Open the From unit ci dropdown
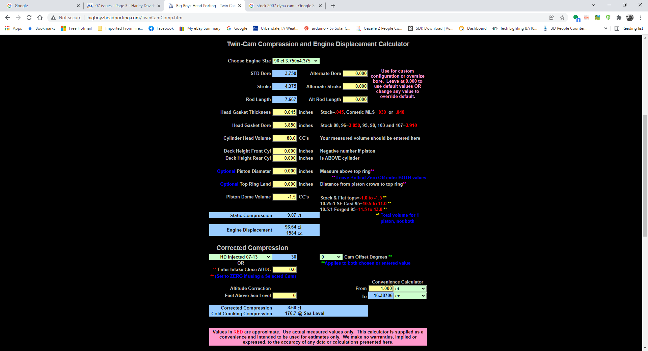The width and height of the screenshot is (648, 351). [x=410, y=289]
